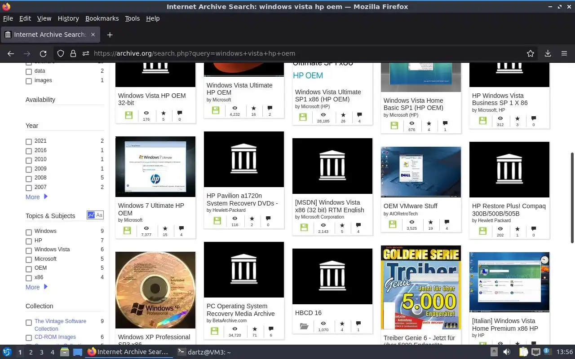This screenshot has height=359, width=575.
Task: Open the History menu
Action: 68,18
